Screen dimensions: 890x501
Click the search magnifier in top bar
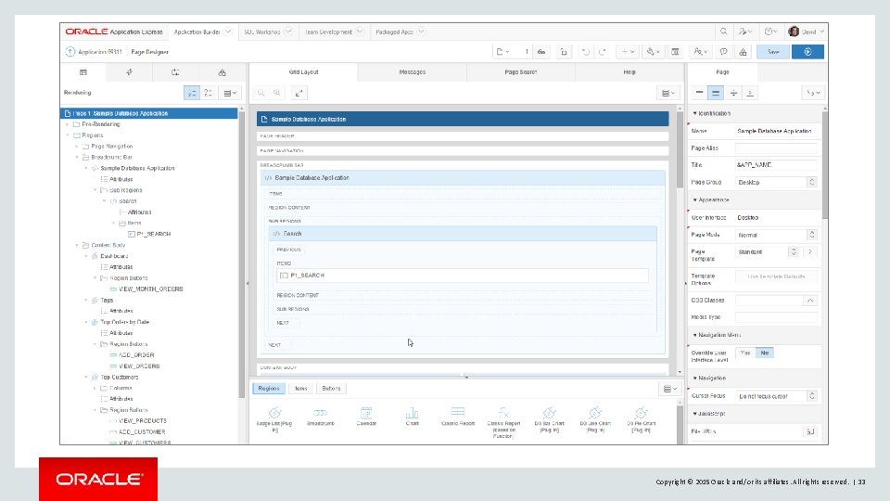[724, 32]
